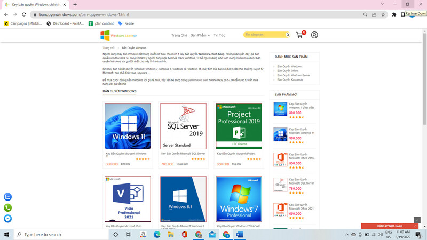
Task: Open the notification center icon
Action: (418, 234)
